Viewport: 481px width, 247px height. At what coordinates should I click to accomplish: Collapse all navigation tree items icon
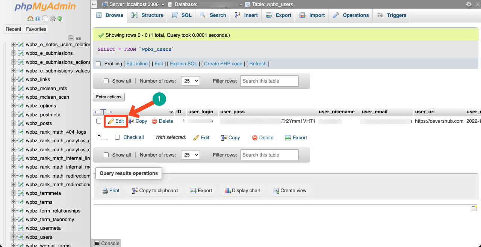[71, 38]
